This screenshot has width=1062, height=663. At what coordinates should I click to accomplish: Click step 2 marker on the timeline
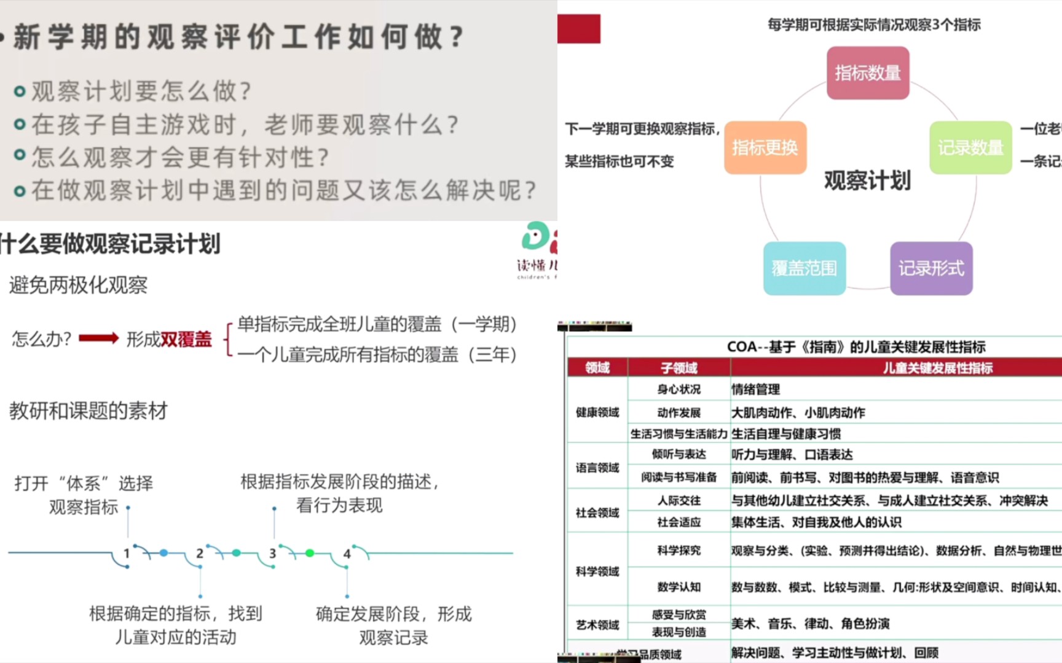pyautogui.click(x=200, y=553)
